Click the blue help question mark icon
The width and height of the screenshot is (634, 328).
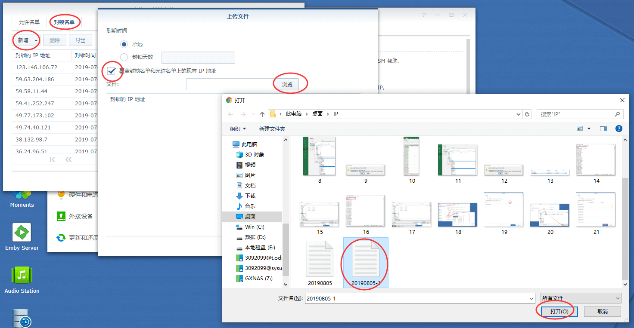pyautogui.click(x=618, y=129)
